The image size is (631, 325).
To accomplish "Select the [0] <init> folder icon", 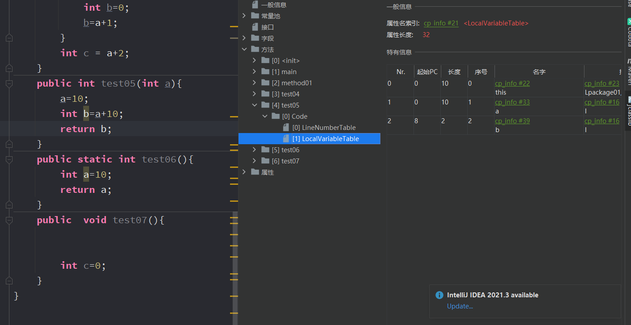I will (265, 60).
